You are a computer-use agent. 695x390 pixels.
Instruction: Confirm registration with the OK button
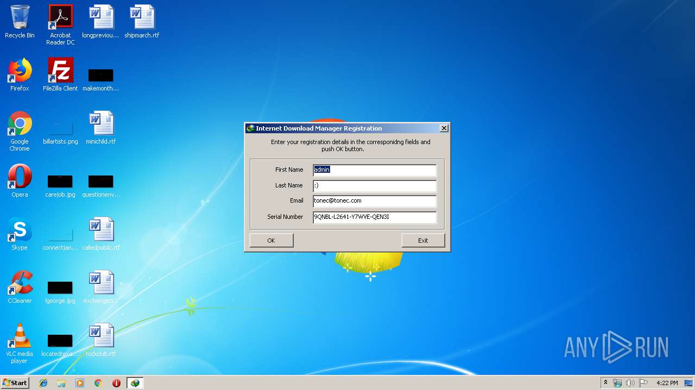click(271, 240)
